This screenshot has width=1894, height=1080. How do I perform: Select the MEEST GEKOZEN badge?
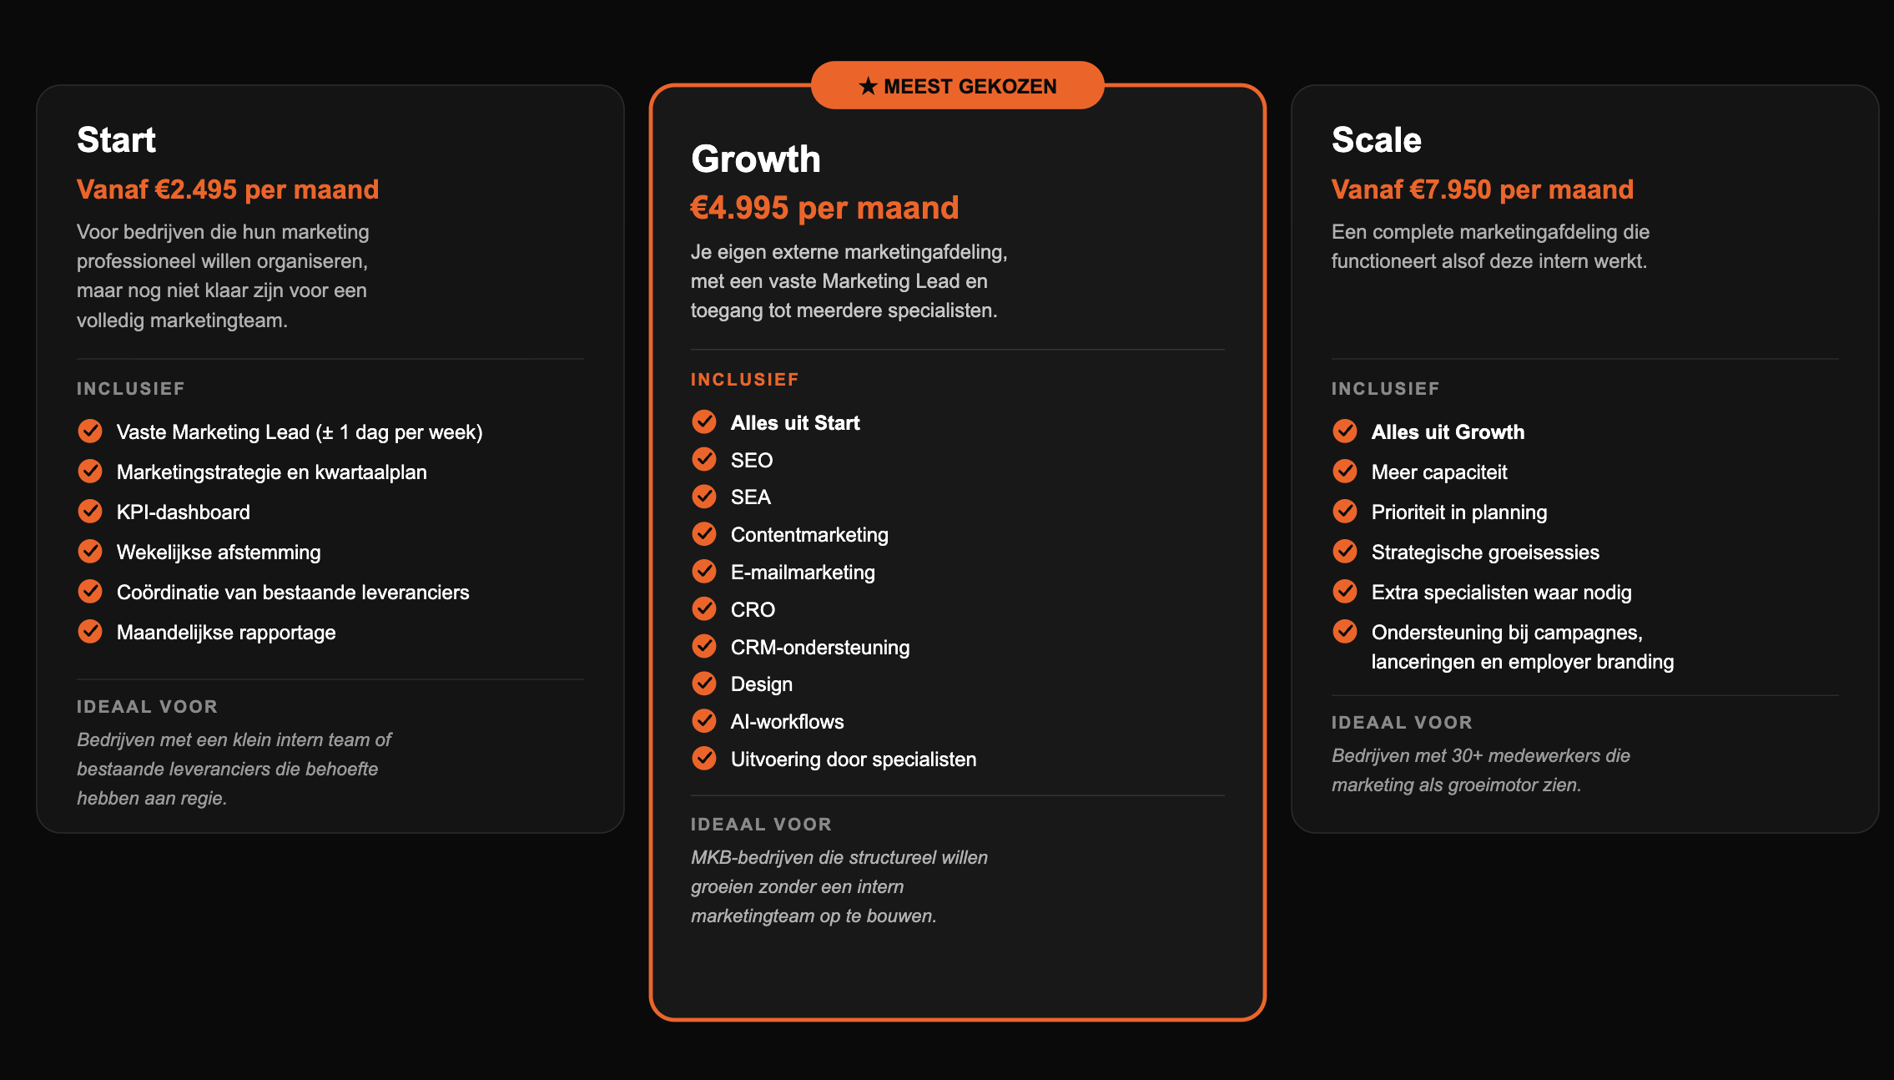click(958, 85)
